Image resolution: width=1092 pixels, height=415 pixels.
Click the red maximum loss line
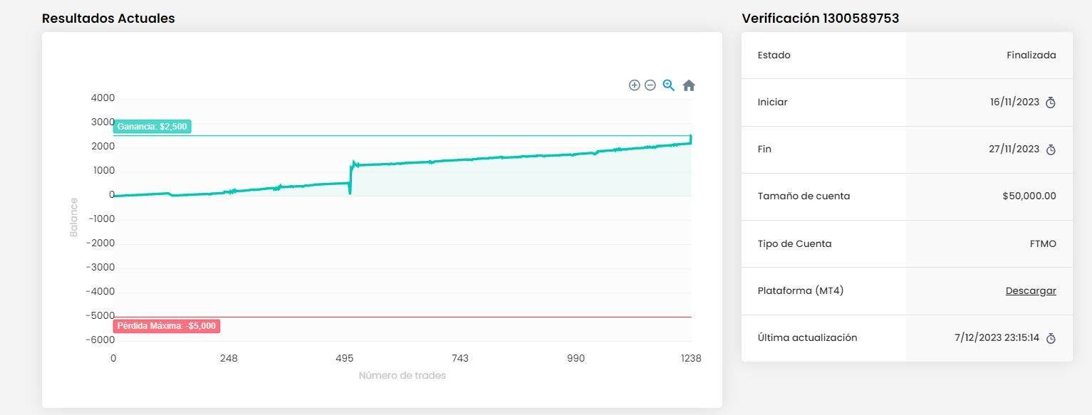456,317
